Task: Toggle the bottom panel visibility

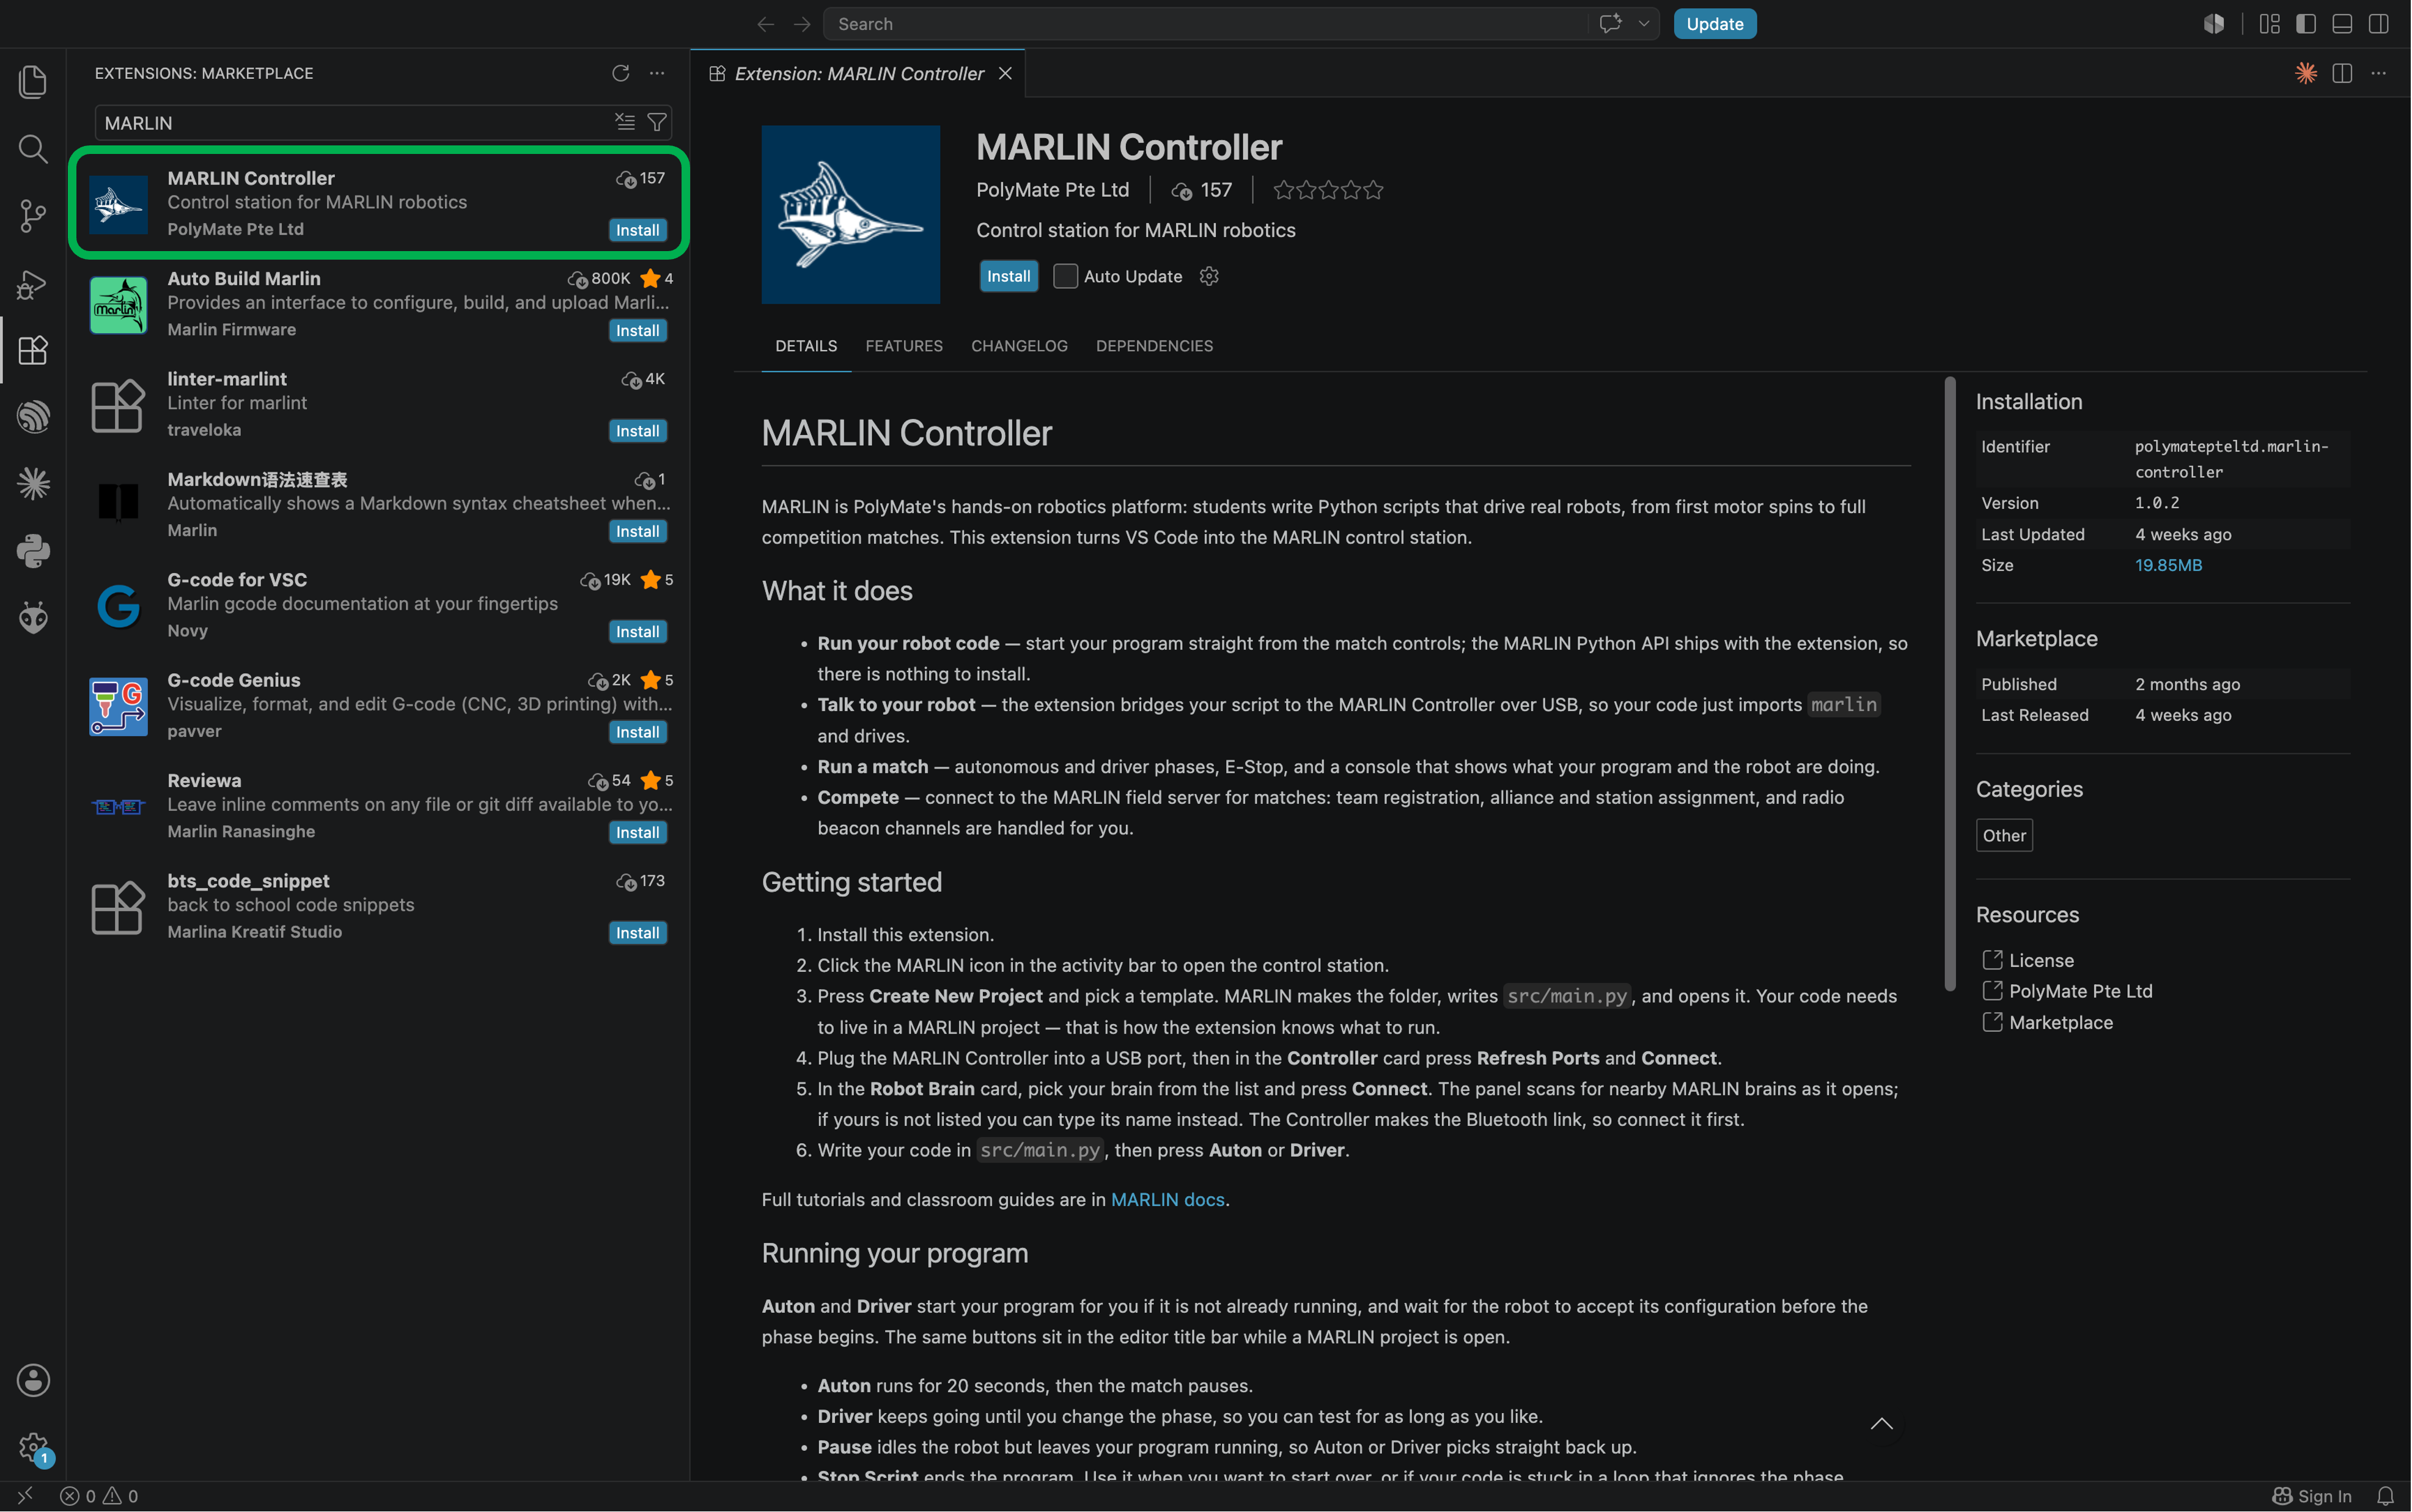Action: (x=2342, y=24)
